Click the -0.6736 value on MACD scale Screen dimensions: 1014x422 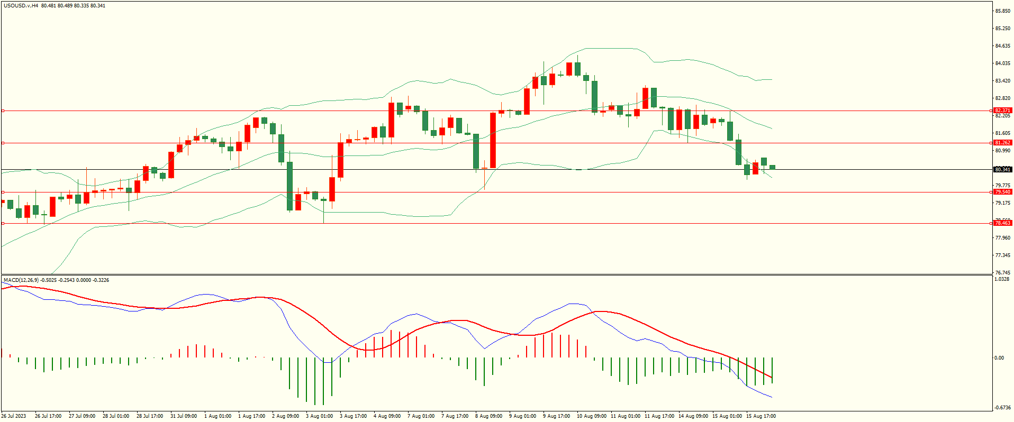[x=1002, y=408]
